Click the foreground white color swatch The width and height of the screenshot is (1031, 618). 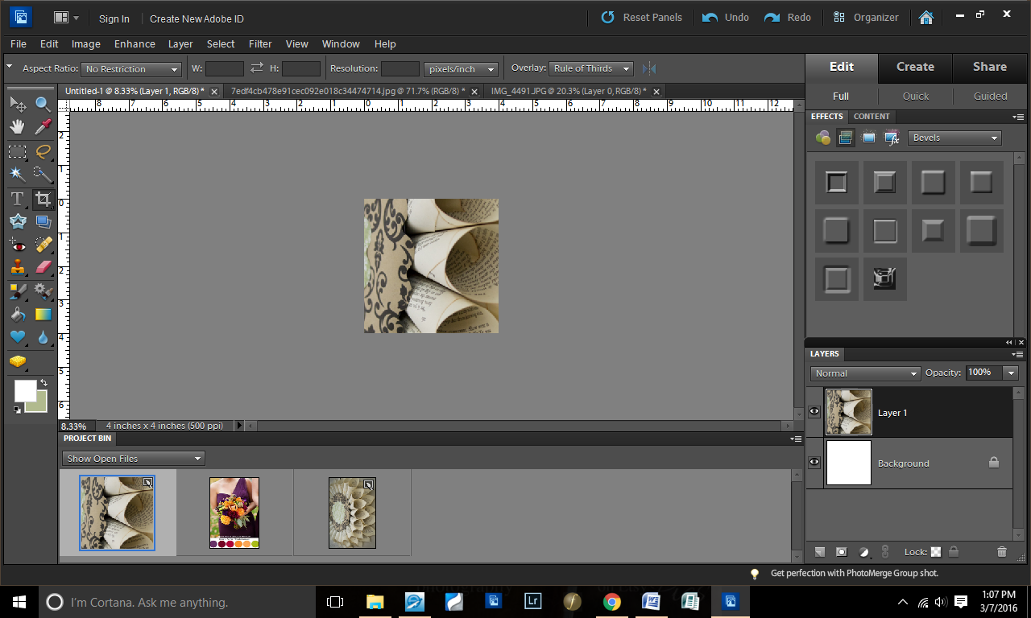click(x=24, y=390)
